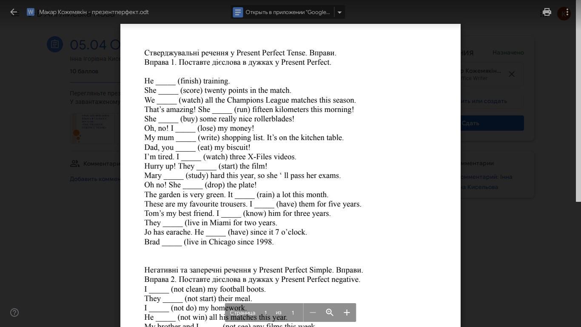Zoom in with the plus icon

coord(347,313)
